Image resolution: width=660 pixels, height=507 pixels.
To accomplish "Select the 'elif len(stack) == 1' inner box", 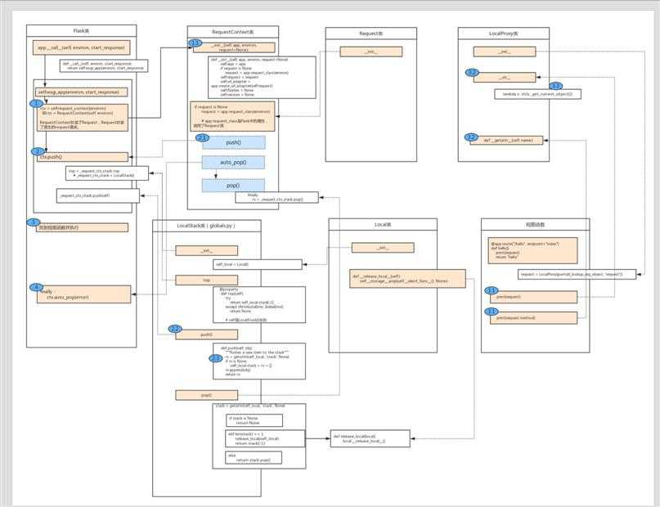I will 265,438.
